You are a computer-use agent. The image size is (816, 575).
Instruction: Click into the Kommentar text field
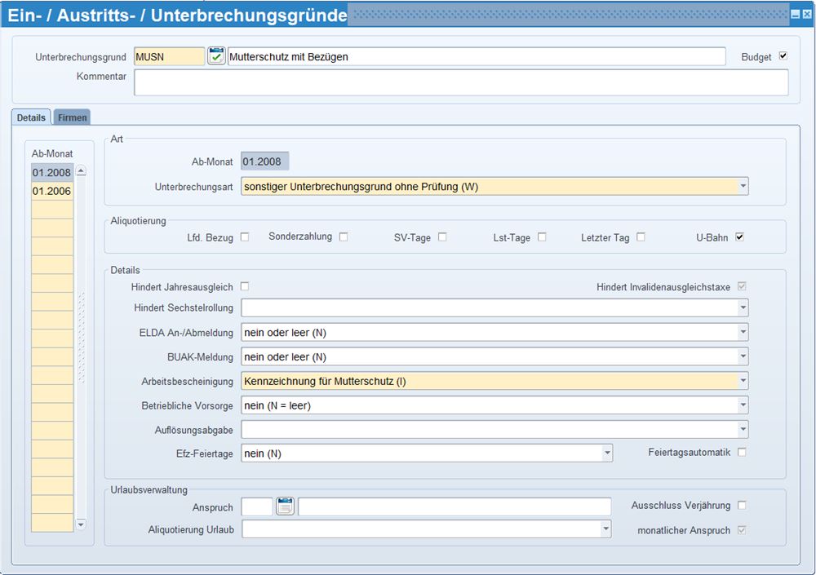[461, 82]
